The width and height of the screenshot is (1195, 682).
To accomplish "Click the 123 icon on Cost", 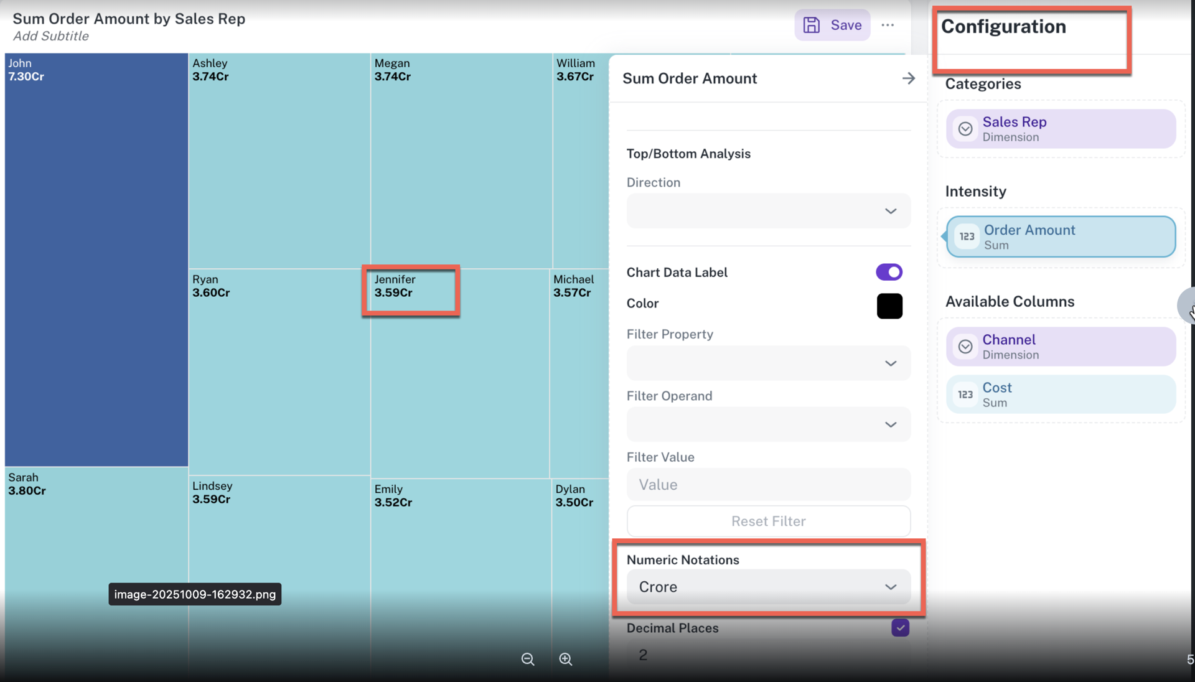I will click(965, 395).
